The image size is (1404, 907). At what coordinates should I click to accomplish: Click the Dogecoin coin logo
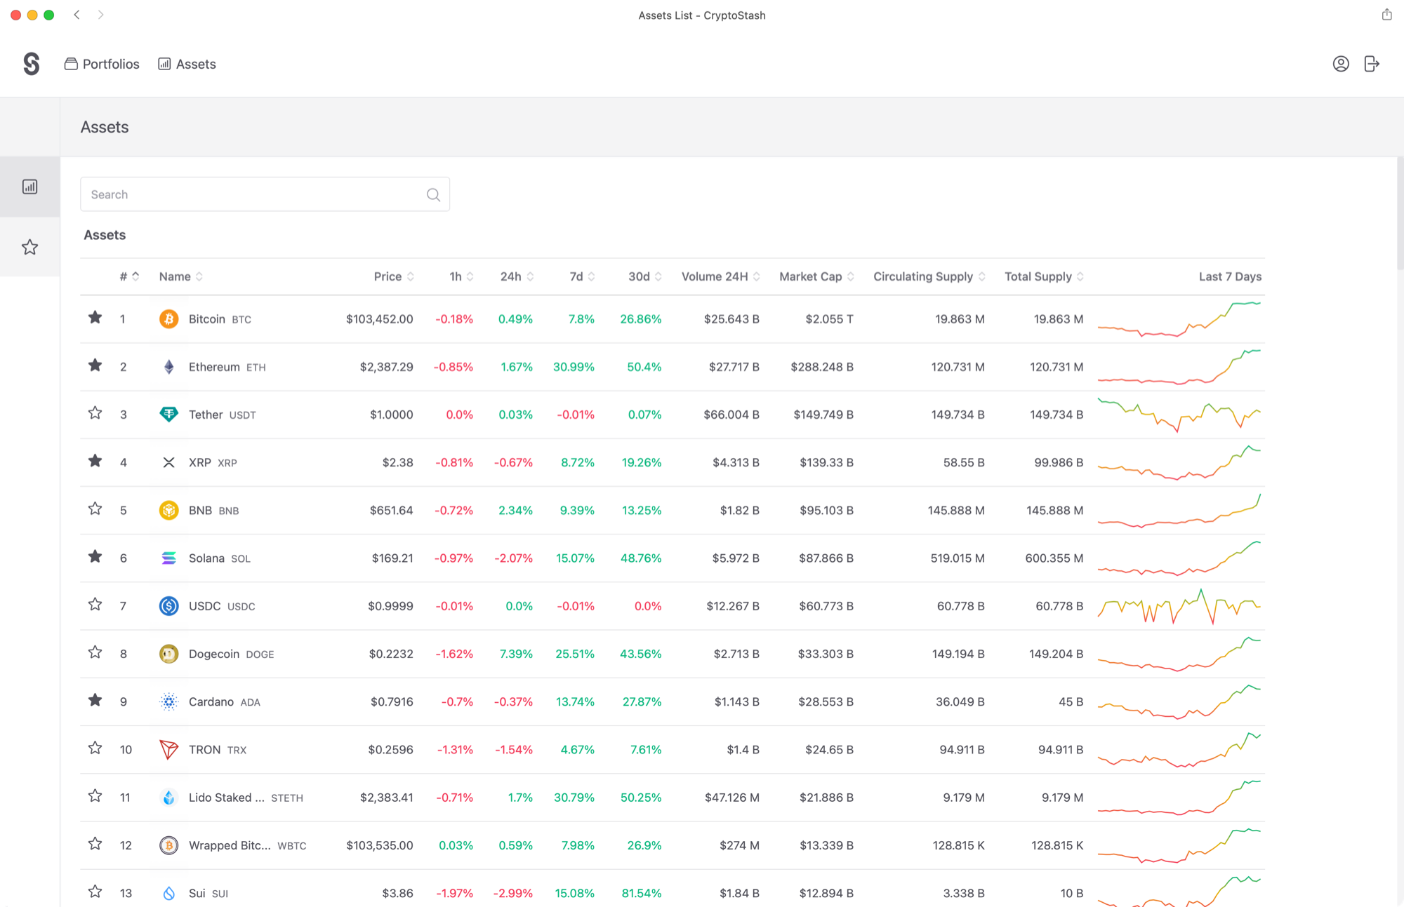[168, 654]
